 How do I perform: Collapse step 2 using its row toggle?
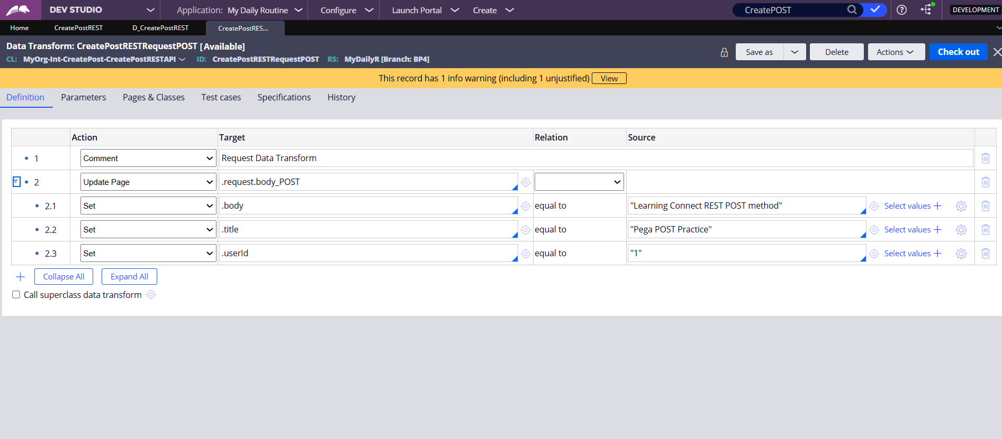(16, 182)
